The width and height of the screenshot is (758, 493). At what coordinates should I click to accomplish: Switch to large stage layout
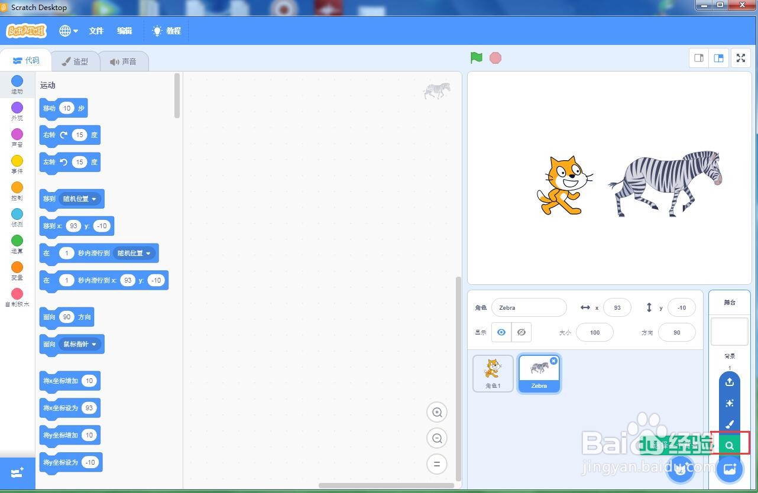tap(718, 58)
